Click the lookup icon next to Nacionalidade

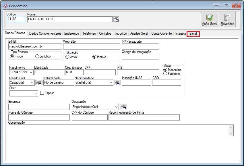117,83
